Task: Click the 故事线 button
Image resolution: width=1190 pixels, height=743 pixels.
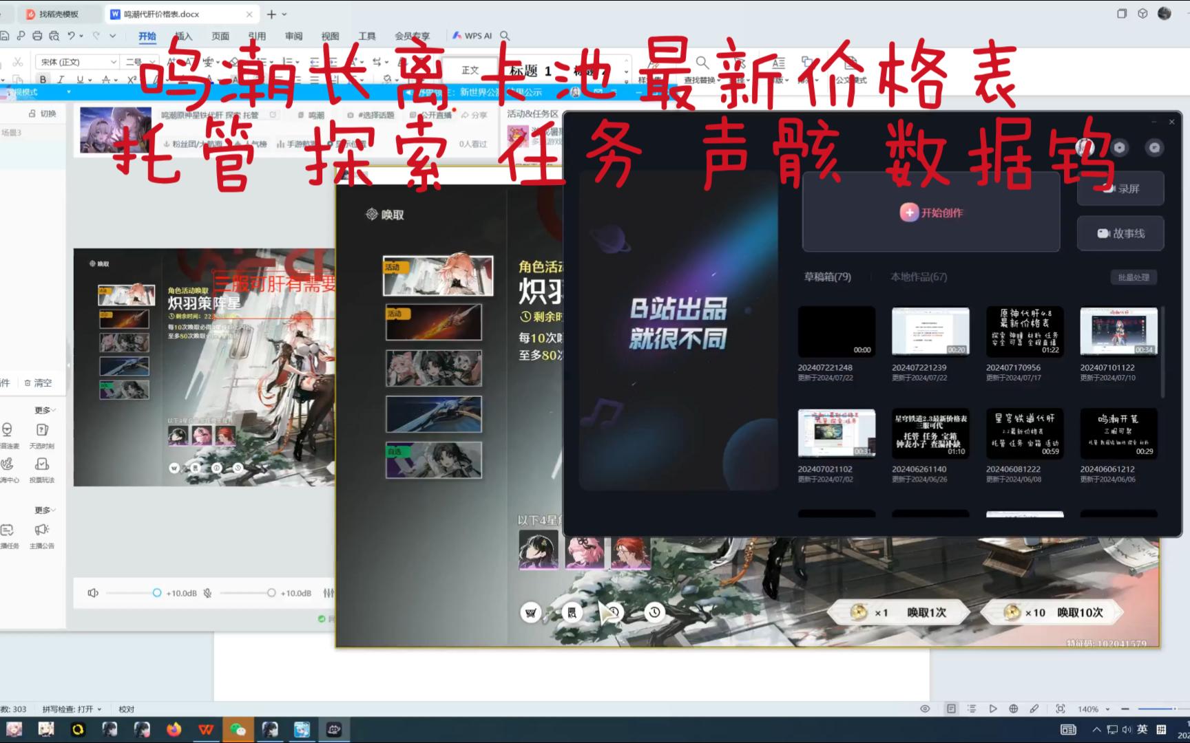Action: point(1120,233)
